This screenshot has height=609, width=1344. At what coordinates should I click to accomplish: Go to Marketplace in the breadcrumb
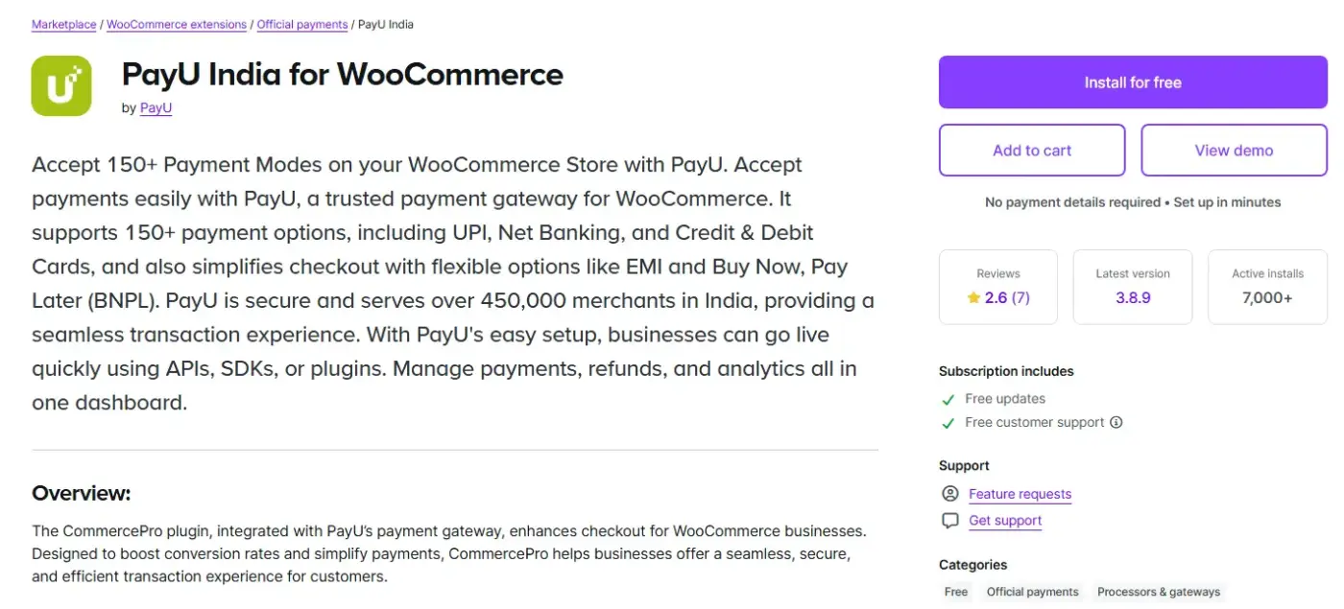pos(63,24)
